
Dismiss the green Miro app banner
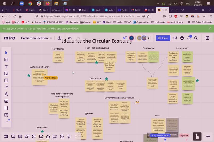point(210,28)
